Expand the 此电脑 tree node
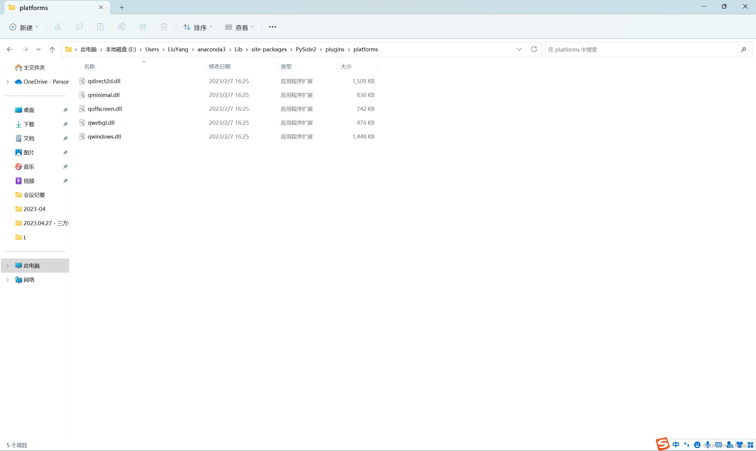Viewport: 756px width, 451px height. 8,266
